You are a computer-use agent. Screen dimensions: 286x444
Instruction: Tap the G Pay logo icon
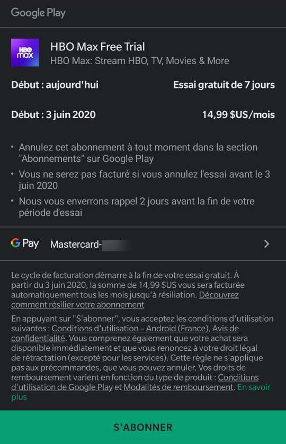pos(25,243)
